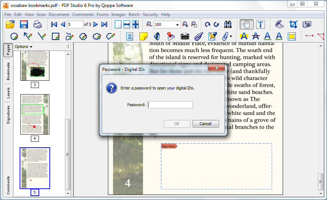Image resolution: width=327 pixels, height=200 pixels.
Task: Click the scanner icon
Action: (279, 24)
